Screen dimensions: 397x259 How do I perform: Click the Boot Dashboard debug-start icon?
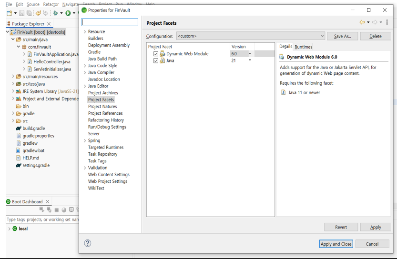pos(49,209)
